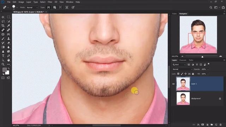Open the Edit Toolbar three-dots button

[x=8, y=64]
